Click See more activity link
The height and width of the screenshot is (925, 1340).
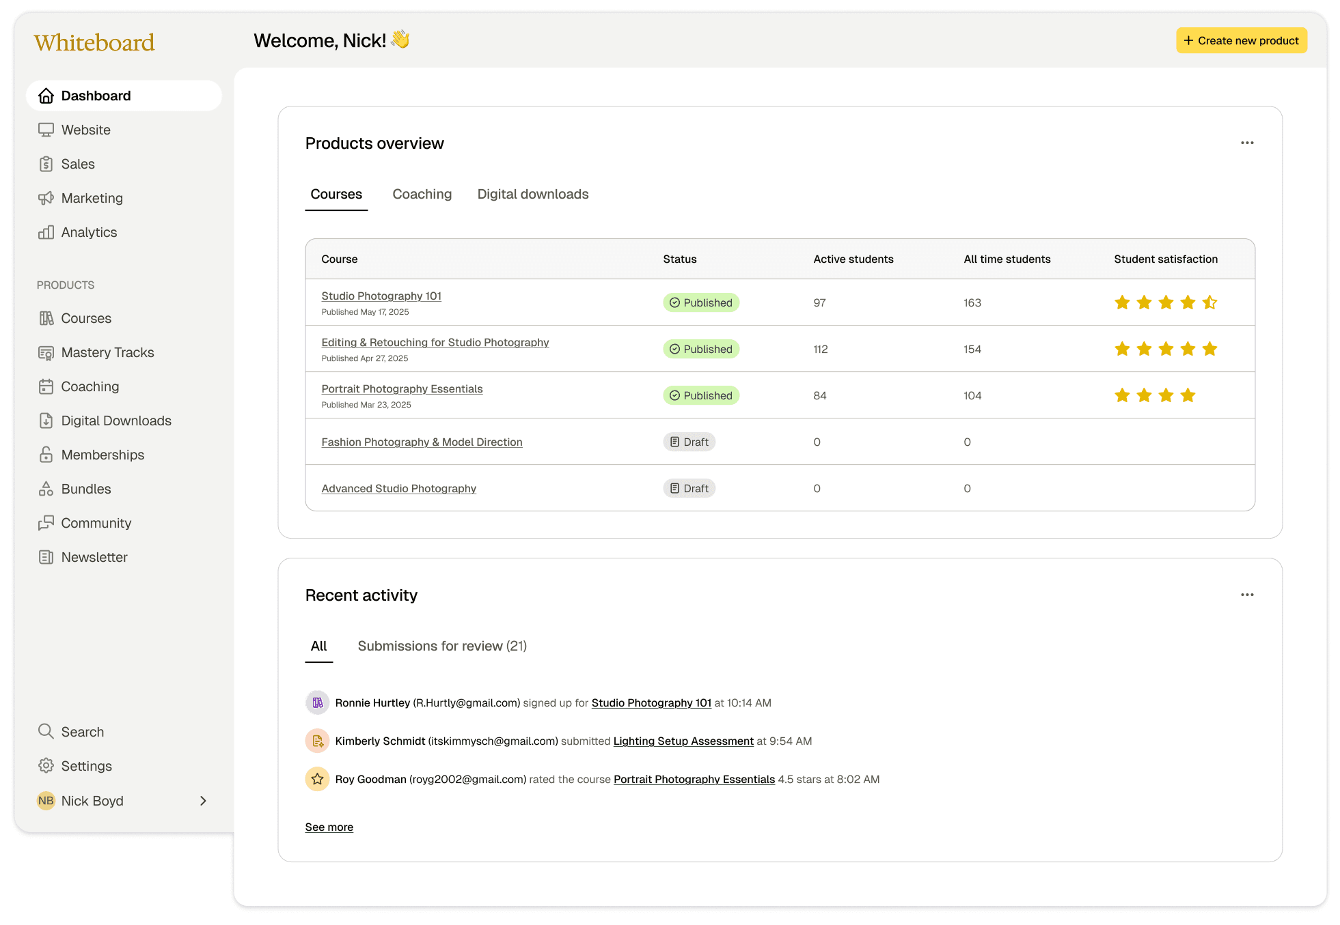pos(329,827)
